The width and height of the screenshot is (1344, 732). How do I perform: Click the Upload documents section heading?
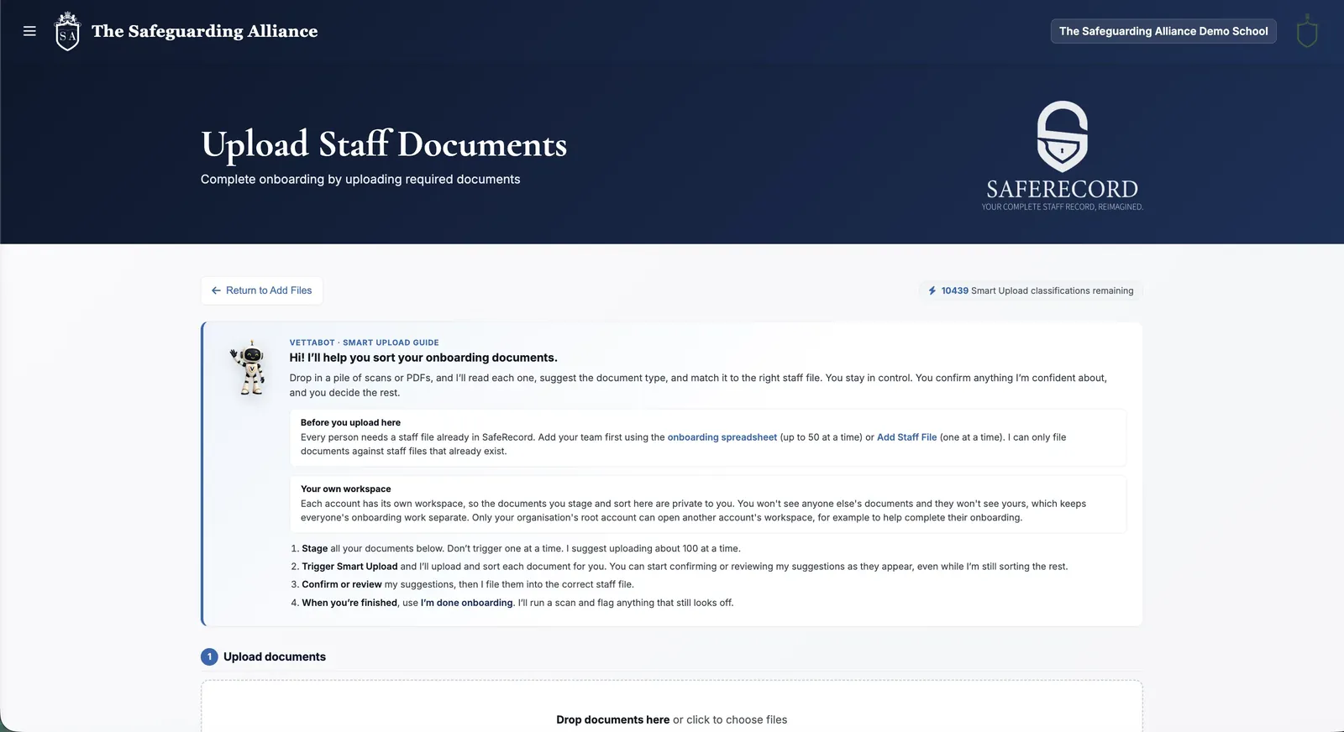click(275, 656)
